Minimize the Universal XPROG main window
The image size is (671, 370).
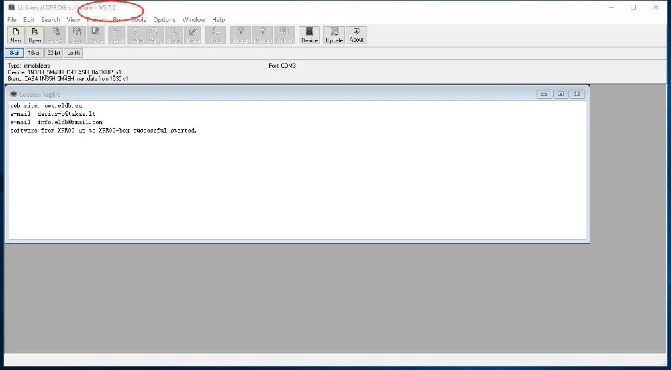pyautogui.click(x=612, y=7)
